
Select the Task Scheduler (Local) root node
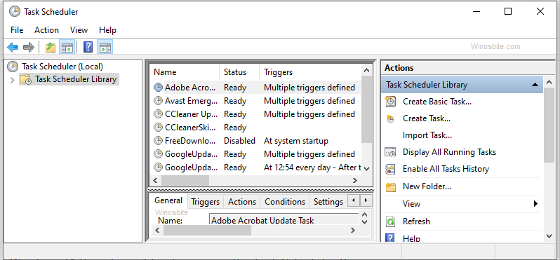(62, 67)
